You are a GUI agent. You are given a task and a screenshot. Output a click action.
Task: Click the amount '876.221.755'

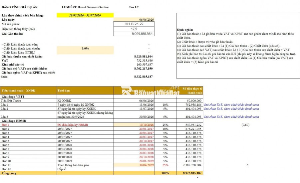tap(193, 129)
